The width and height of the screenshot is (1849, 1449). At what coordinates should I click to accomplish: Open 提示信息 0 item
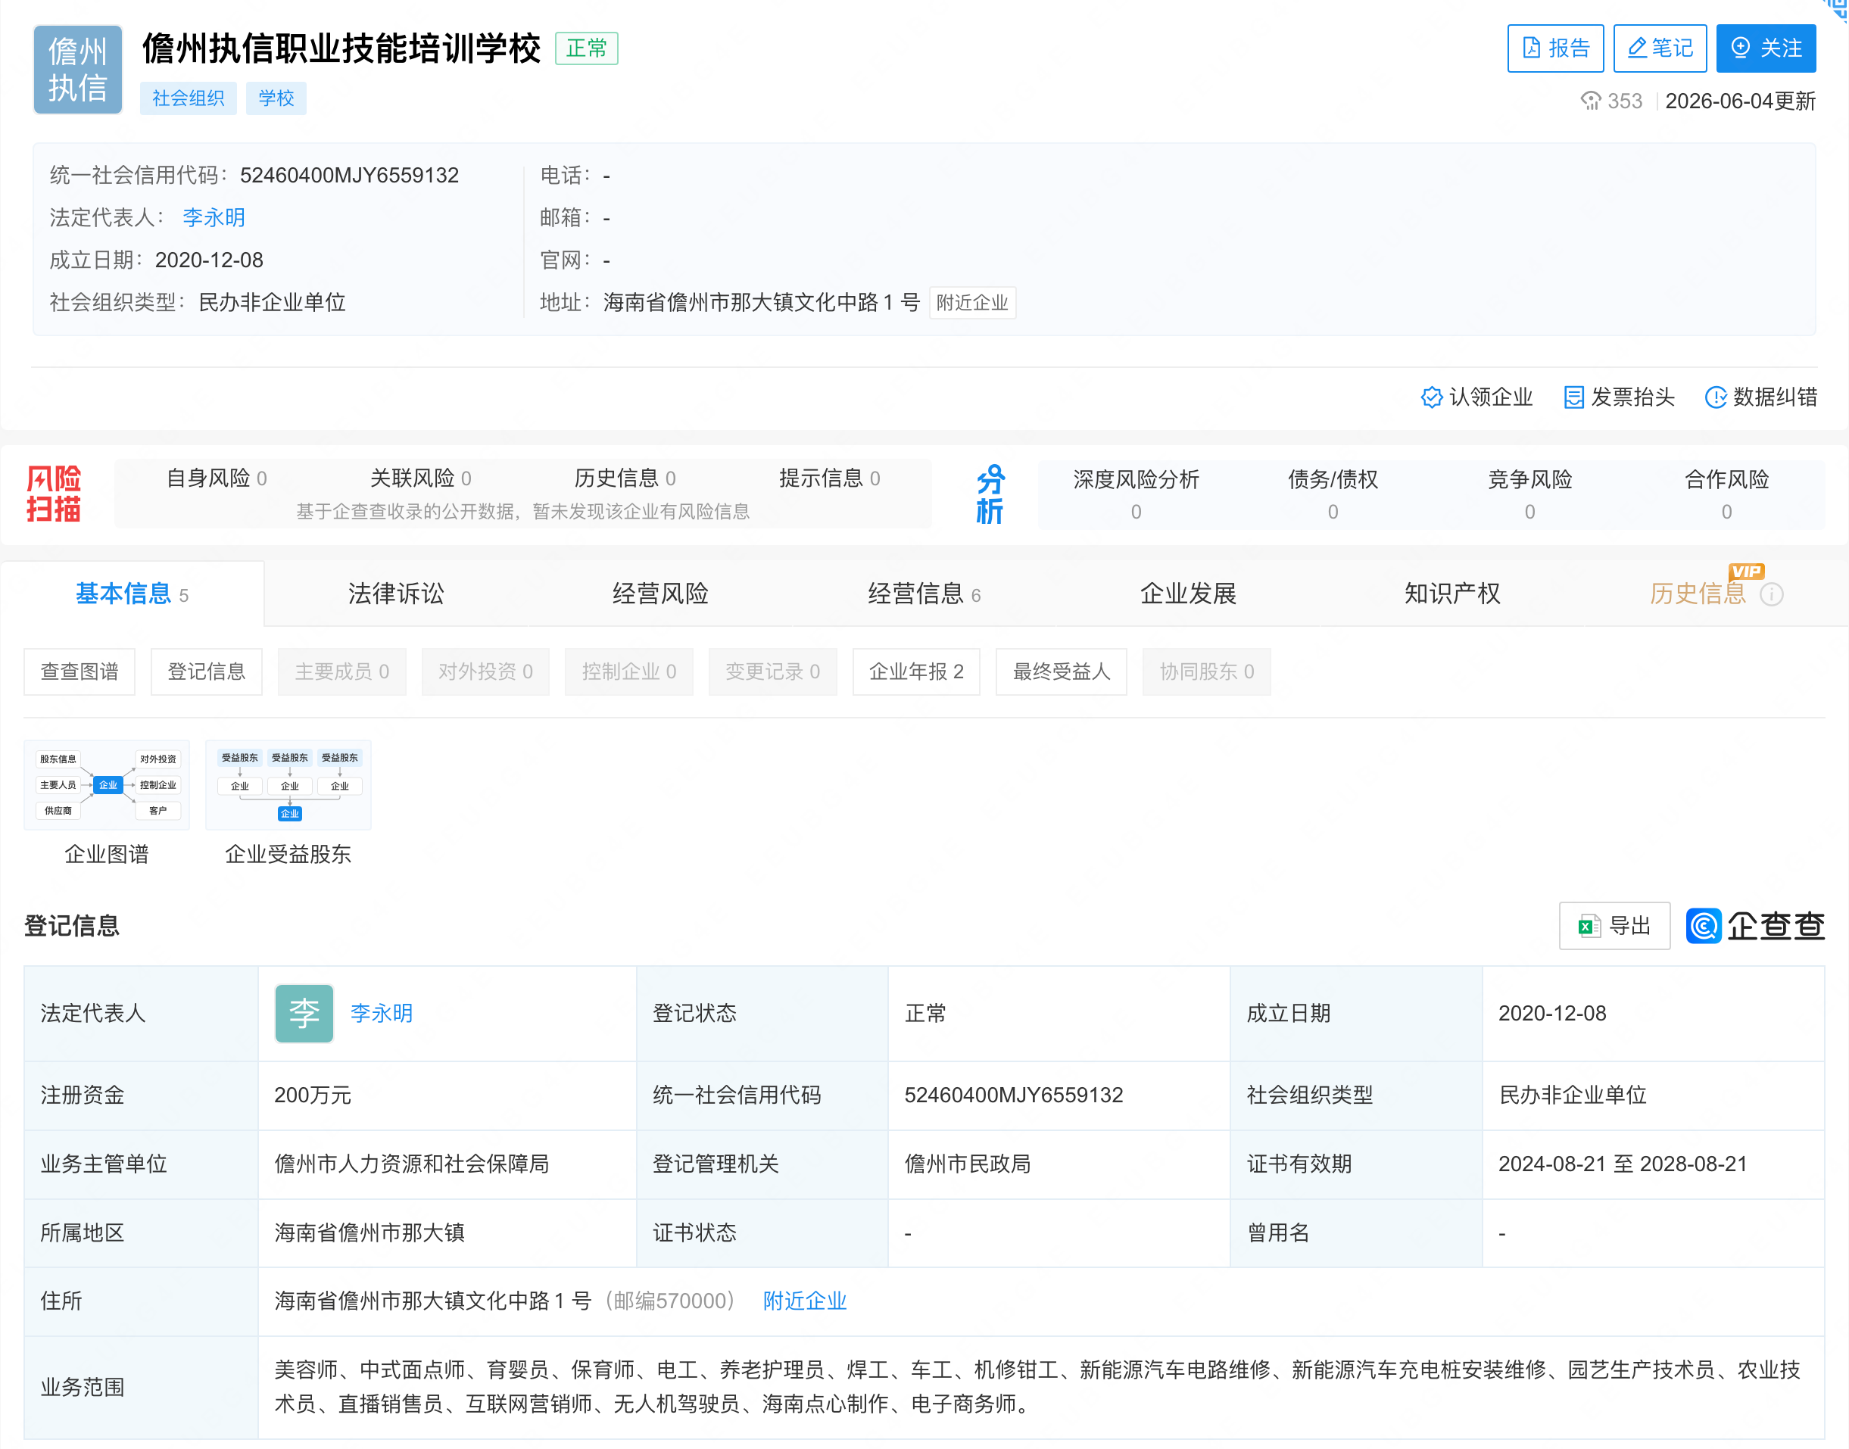point(830,478)
